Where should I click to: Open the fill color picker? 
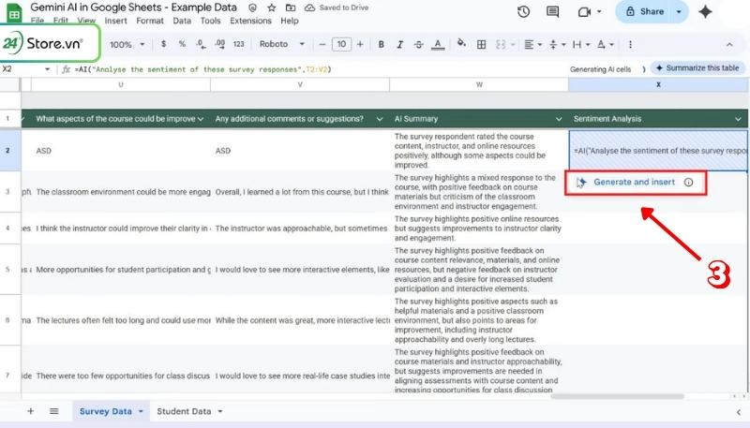coord(461,44)
